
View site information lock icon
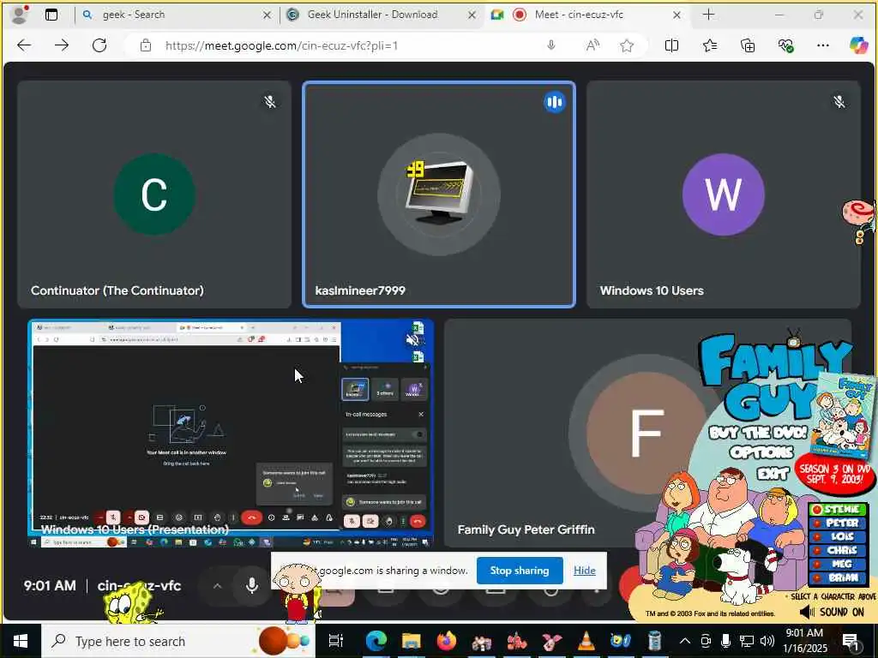(x=146, y=45)
